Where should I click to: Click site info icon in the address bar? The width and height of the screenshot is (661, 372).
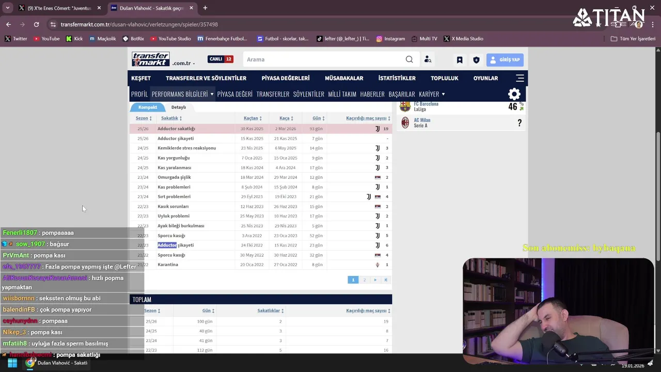53,24
